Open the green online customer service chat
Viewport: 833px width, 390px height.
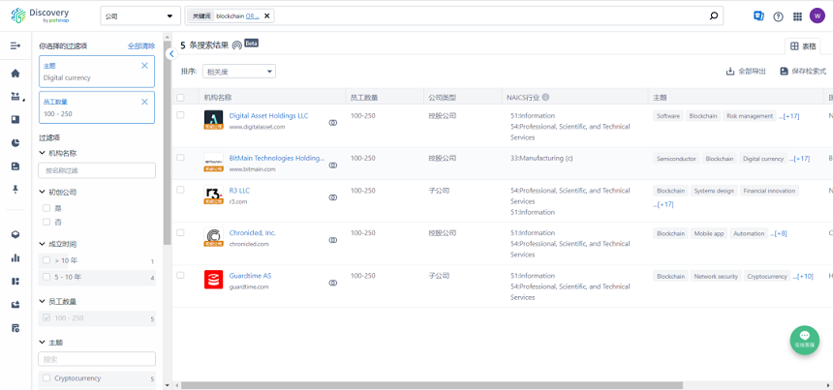tap(804, 339)
